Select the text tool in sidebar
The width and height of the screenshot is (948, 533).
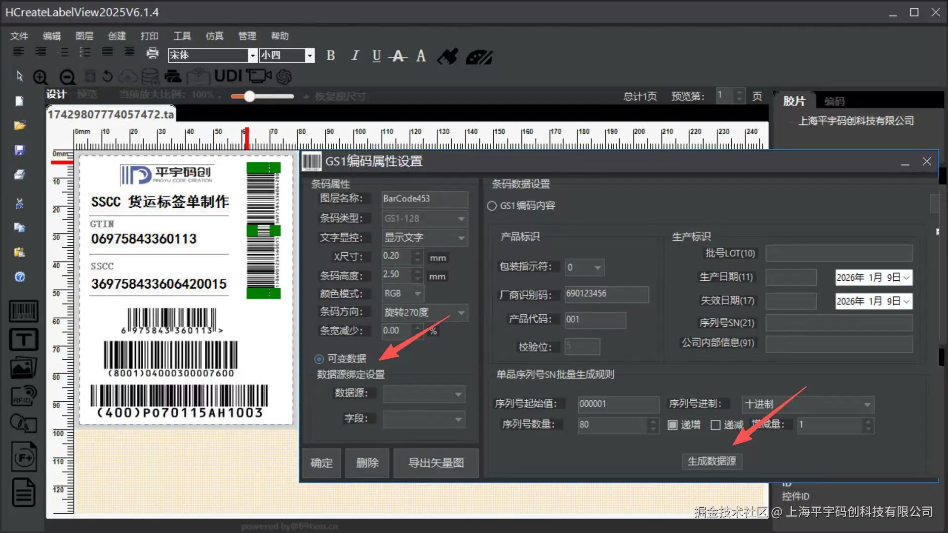[x=23, y=340]
